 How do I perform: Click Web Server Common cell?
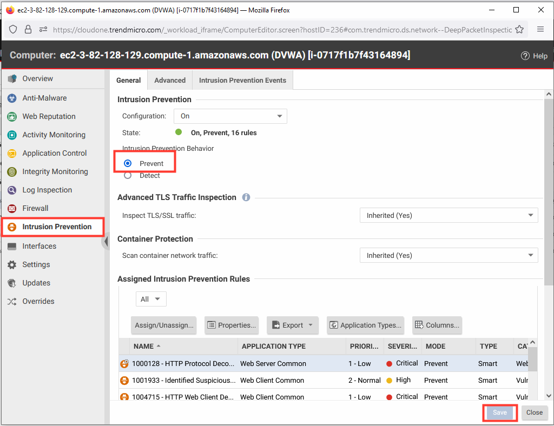click(273, 363)
